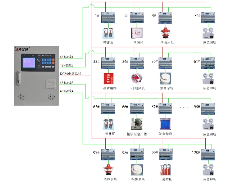
Task: Select the sprinkler pump image under 65#
Action: tap(109, 124)
